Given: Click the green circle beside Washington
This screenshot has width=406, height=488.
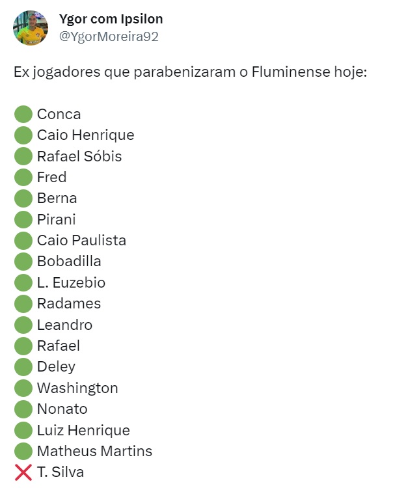Looking at the screenshot, I should pyautogui.click(x=23, y=388).
